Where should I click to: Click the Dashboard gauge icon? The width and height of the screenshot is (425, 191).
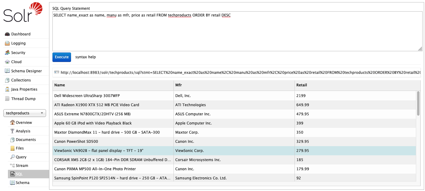(x=7, y=34)
